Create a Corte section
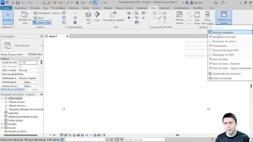 pyautogui.click(x=96, y=17)
